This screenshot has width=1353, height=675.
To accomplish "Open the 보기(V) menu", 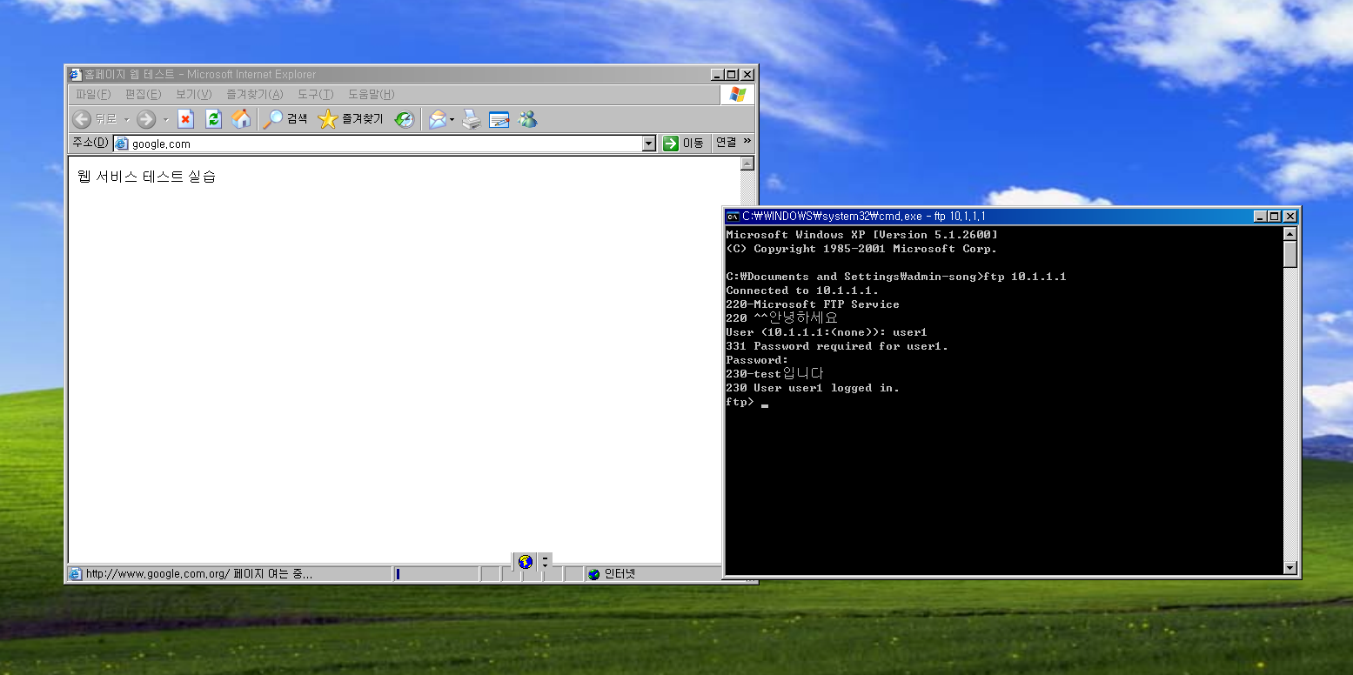I will pyautogui.click(x=193, y=94).
